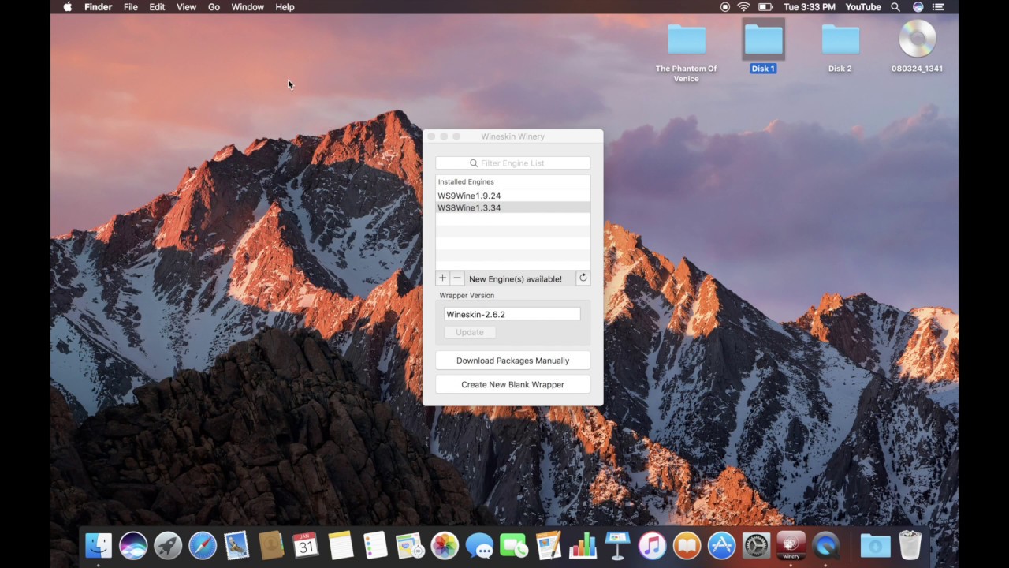Image resolution: width=1009 pixels, height=568 pixels.
Task: Open Wi-Fi menu in menu bar
Action: pyautogui.click(x=743, y=7)
